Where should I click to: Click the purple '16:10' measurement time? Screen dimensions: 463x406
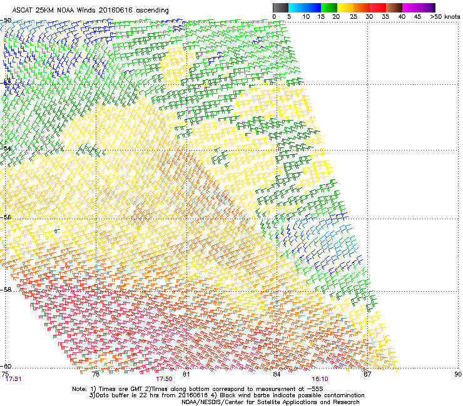pyautogui.click(x=320, y=379)
